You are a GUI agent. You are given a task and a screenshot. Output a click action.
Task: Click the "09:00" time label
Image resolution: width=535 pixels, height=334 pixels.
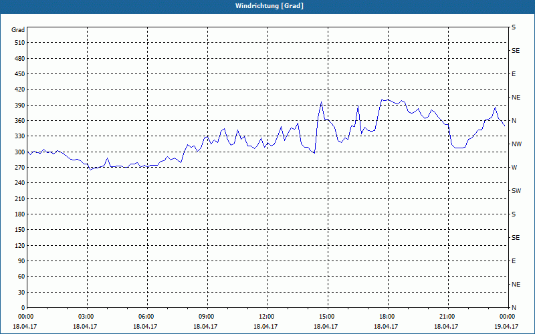(x=207, y=317)
